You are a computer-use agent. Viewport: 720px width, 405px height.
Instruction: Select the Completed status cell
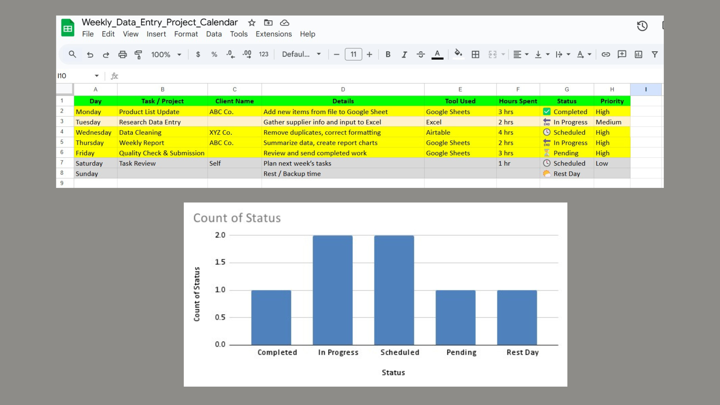567,112
